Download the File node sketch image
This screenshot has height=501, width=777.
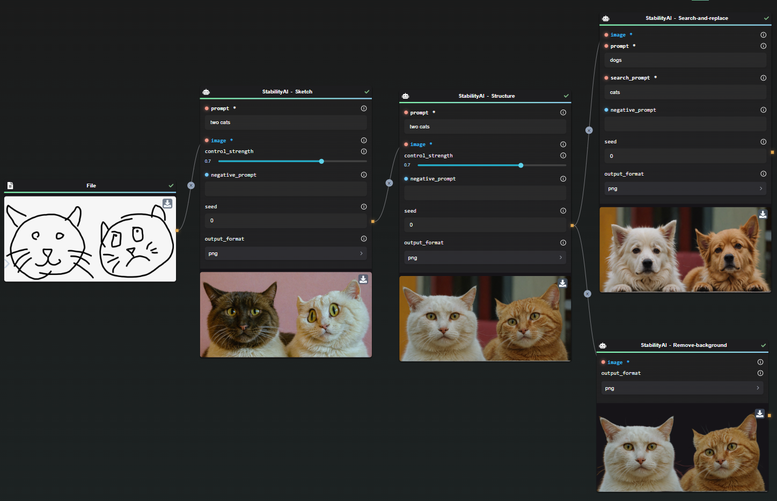click(x=167, y=204)
